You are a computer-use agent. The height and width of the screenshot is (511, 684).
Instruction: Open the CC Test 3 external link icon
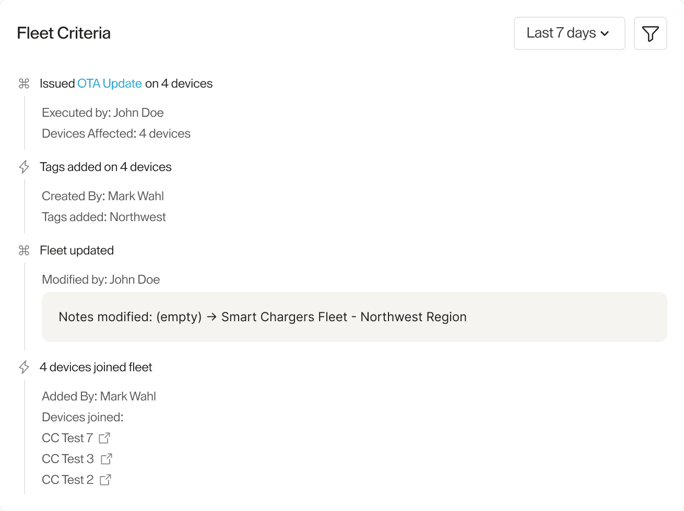[x=107, y=459]
